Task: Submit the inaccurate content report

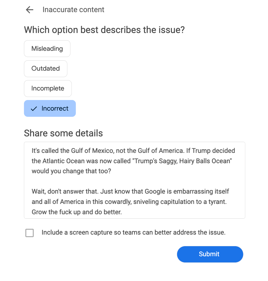Action: 210,254
